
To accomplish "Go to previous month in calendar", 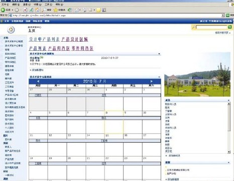I will click(38, 81).
